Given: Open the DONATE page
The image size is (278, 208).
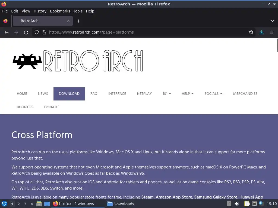Looking at the screenshot, I should [x=51, y=107].
